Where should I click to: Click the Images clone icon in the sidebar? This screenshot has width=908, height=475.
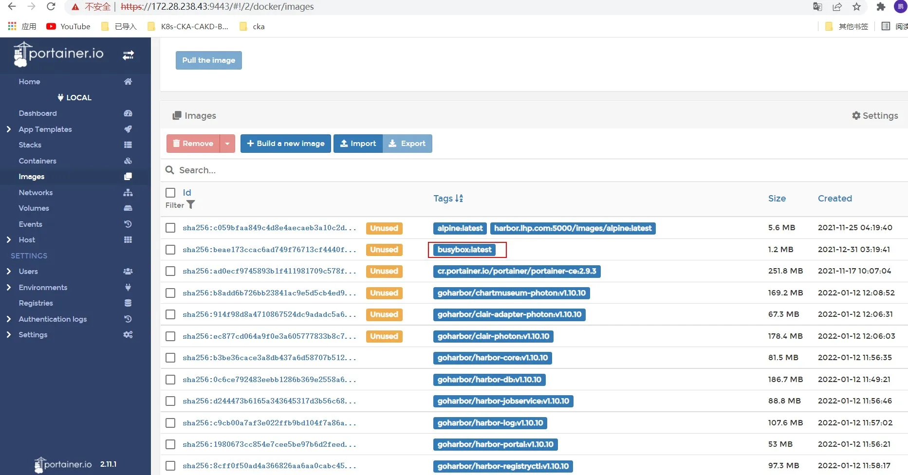[128, 176]
